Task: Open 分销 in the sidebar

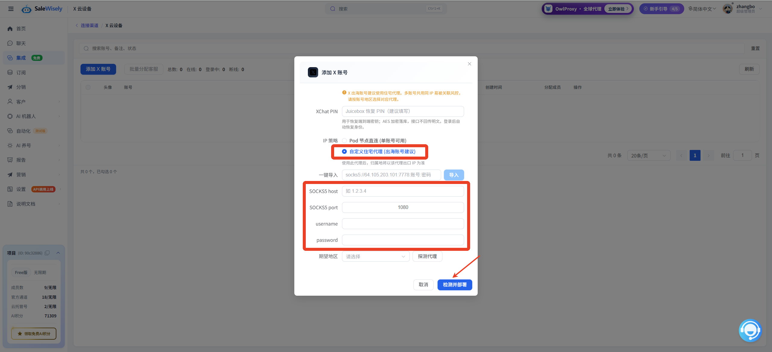Action: (34, 87)
